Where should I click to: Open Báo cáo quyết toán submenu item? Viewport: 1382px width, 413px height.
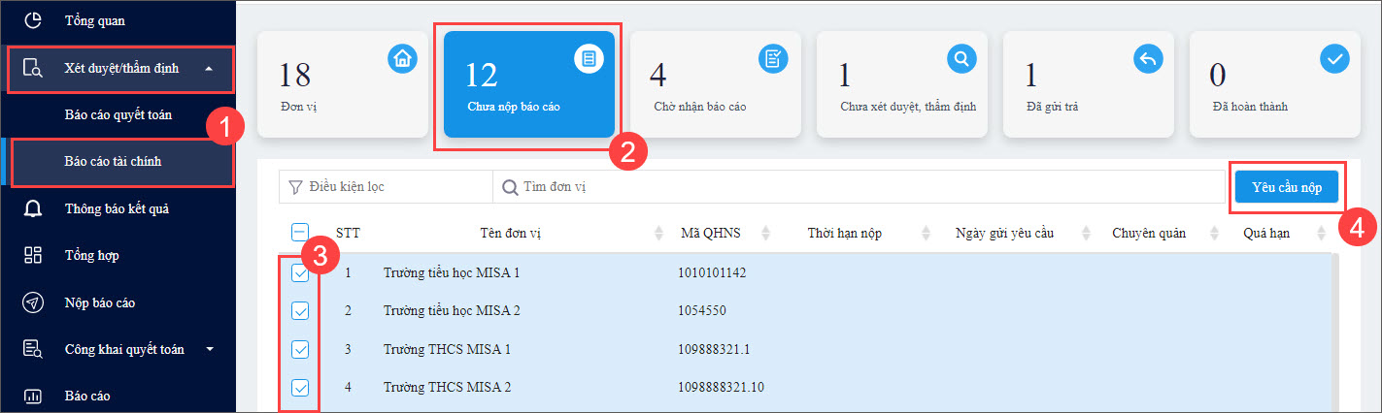[x=118, y=114]
